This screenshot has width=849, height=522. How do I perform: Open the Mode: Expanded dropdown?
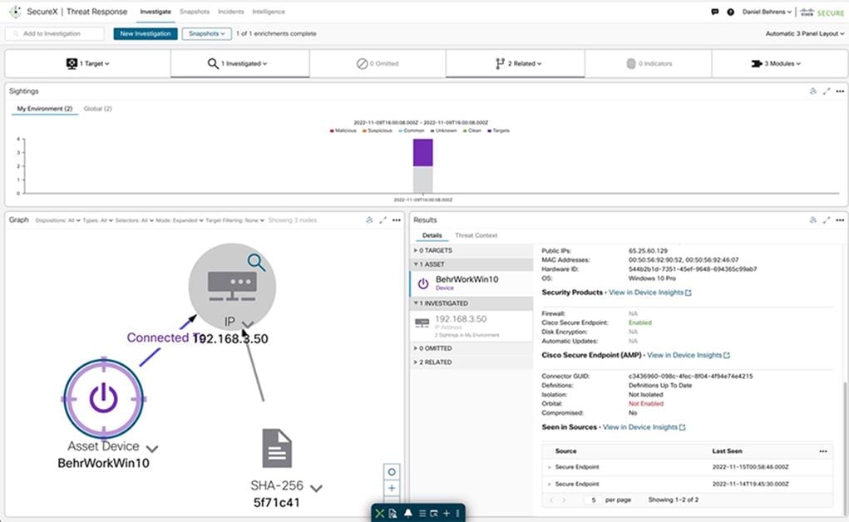pyautogui.click(x=180, y=220)
